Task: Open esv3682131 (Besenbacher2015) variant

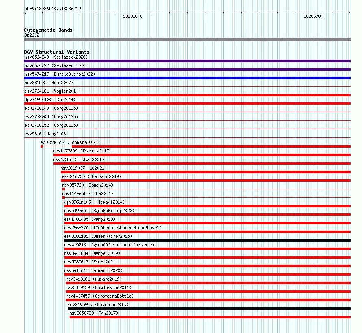Action: pos(98,236)
